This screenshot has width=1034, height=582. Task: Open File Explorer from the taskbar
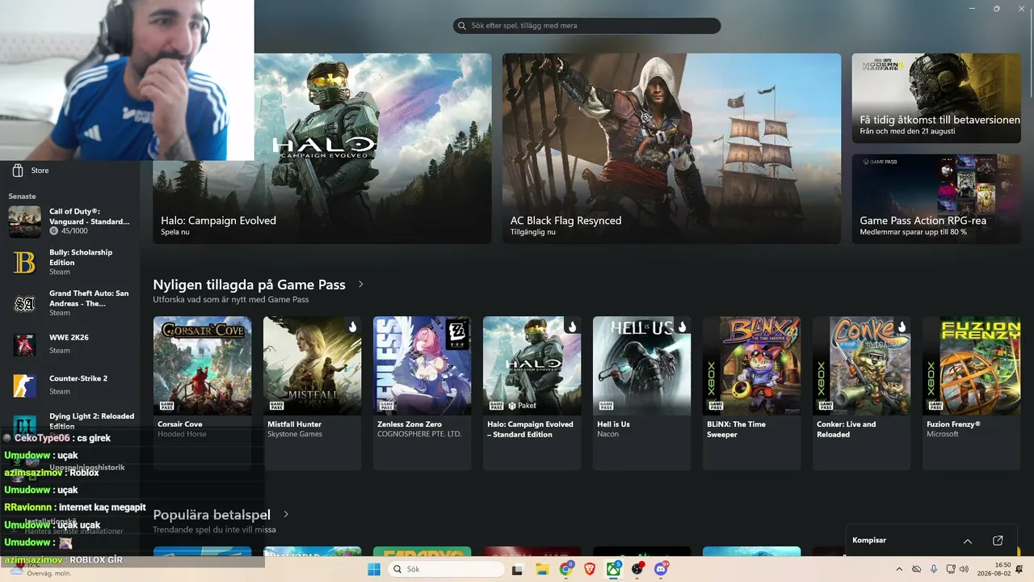pos(542,570)
